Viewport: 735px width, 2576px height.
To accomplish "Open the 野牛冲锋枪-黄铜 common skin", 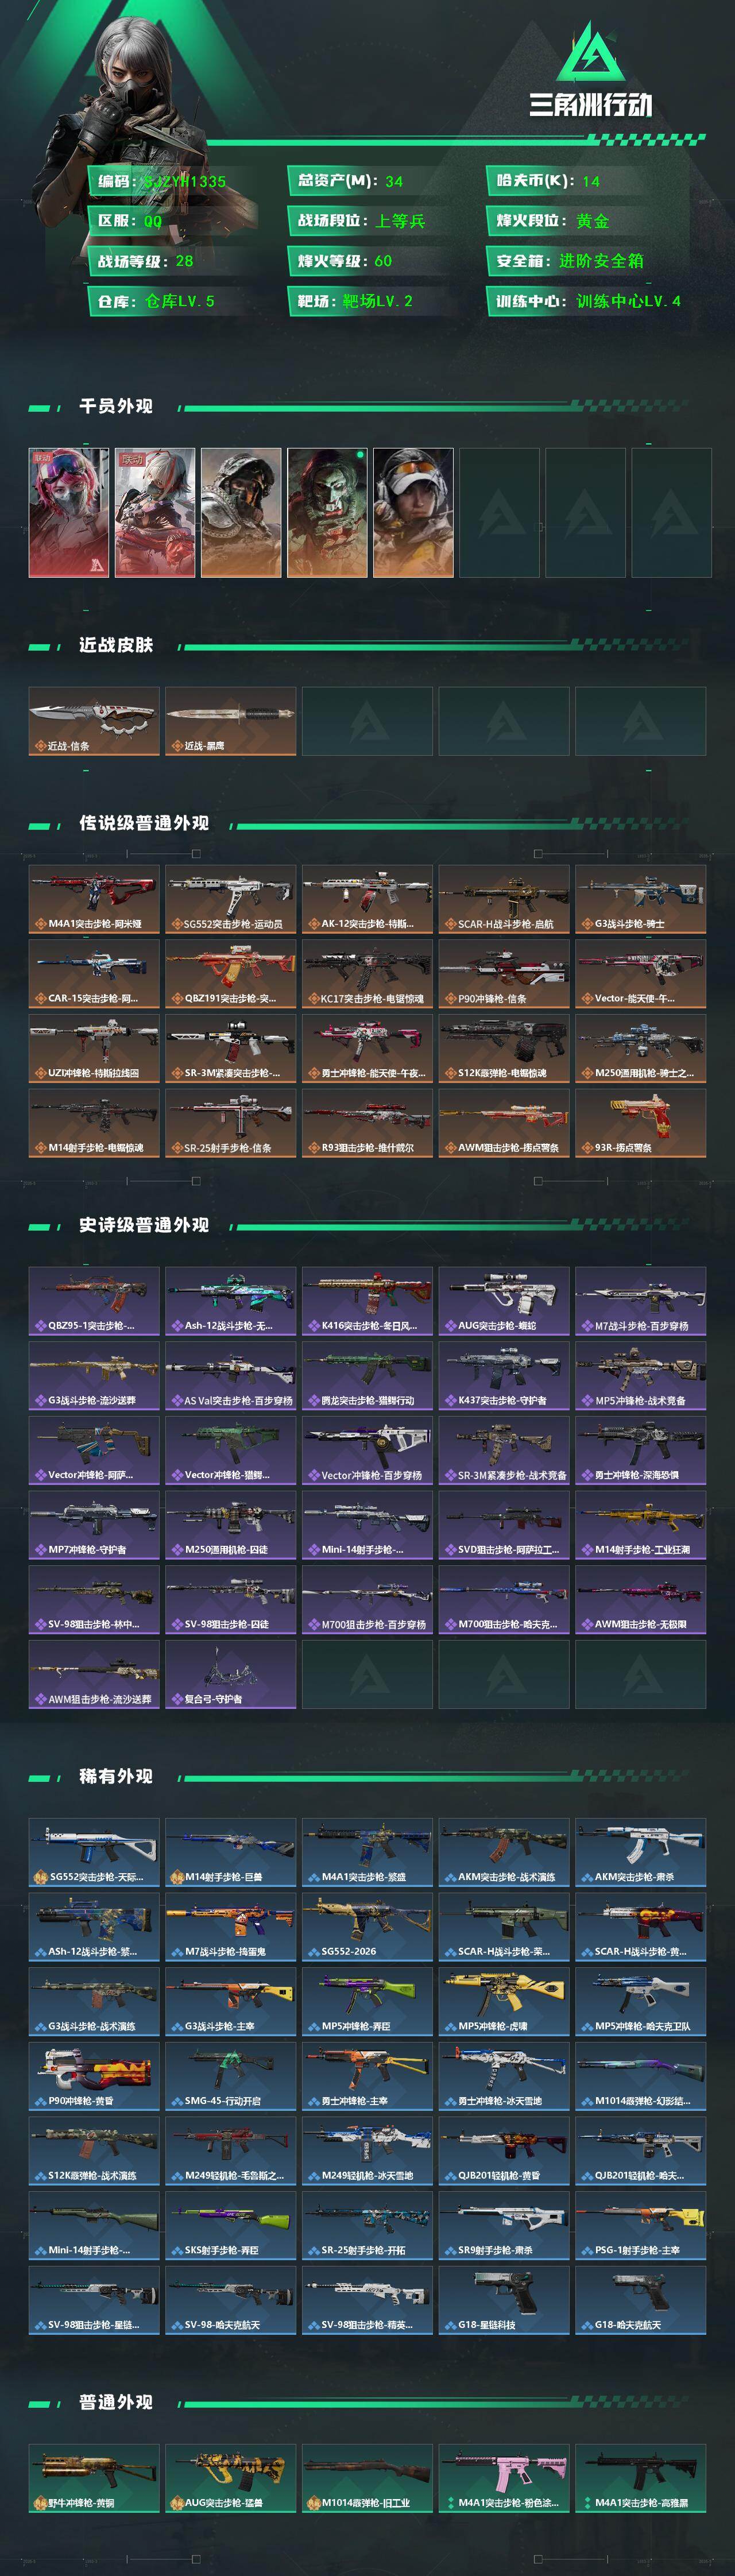I will coord(94,2479).
